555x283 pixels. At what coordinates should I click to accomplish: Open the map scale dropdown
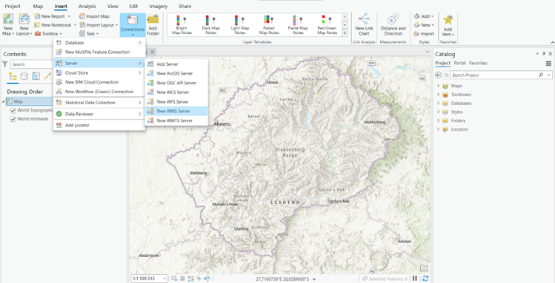point(164,279)
